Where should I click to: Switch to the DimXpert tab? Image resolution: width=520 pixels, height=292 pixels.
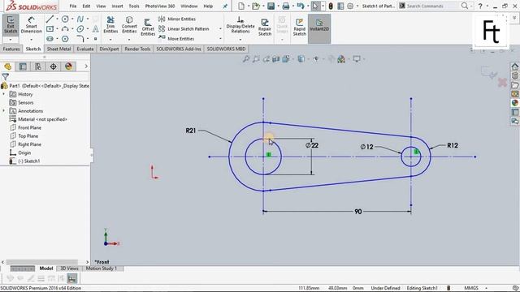tap(109, 49)
